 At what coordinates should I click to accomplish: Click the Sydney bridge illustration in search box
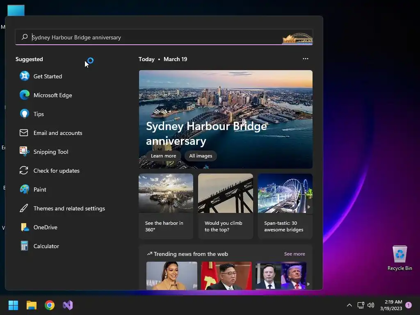297,38
